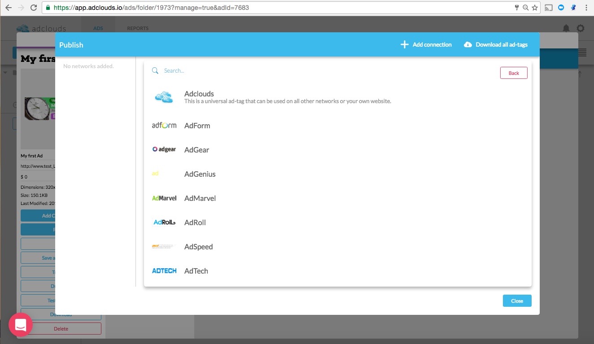Click the blue round extension icon in Chrome
Image resolution: width=594 pixels, height=344 pixels.
561,8
